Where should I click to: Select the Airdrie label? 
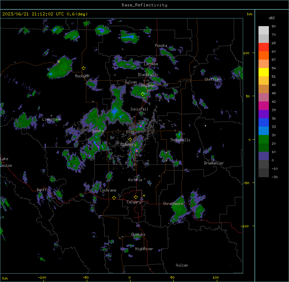tap(135, 180)
